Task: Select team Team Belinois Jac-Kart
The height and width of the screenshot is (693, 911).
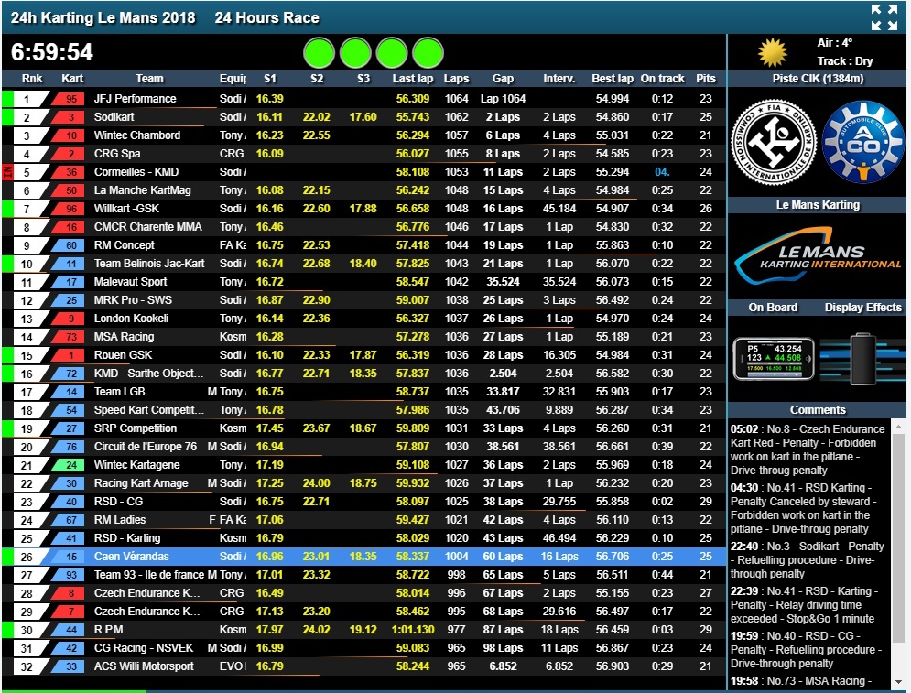Action: (x=149, y=264)
